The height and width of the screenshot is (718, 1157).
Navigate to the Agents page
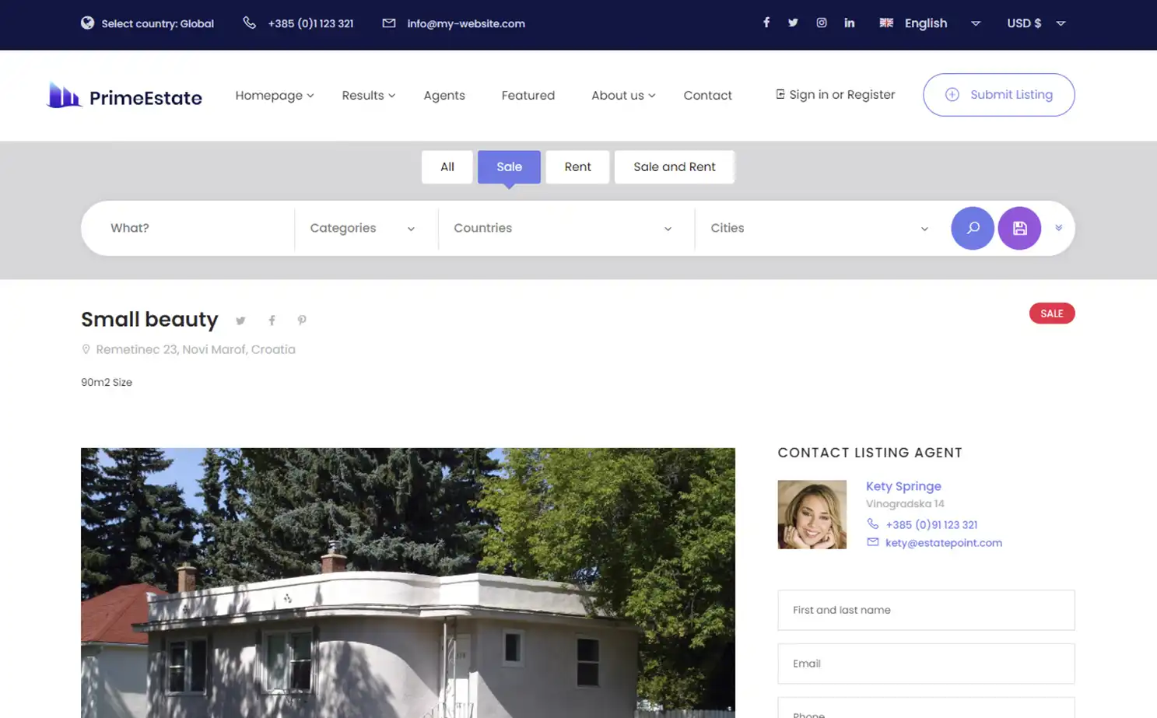pos(444,95)
